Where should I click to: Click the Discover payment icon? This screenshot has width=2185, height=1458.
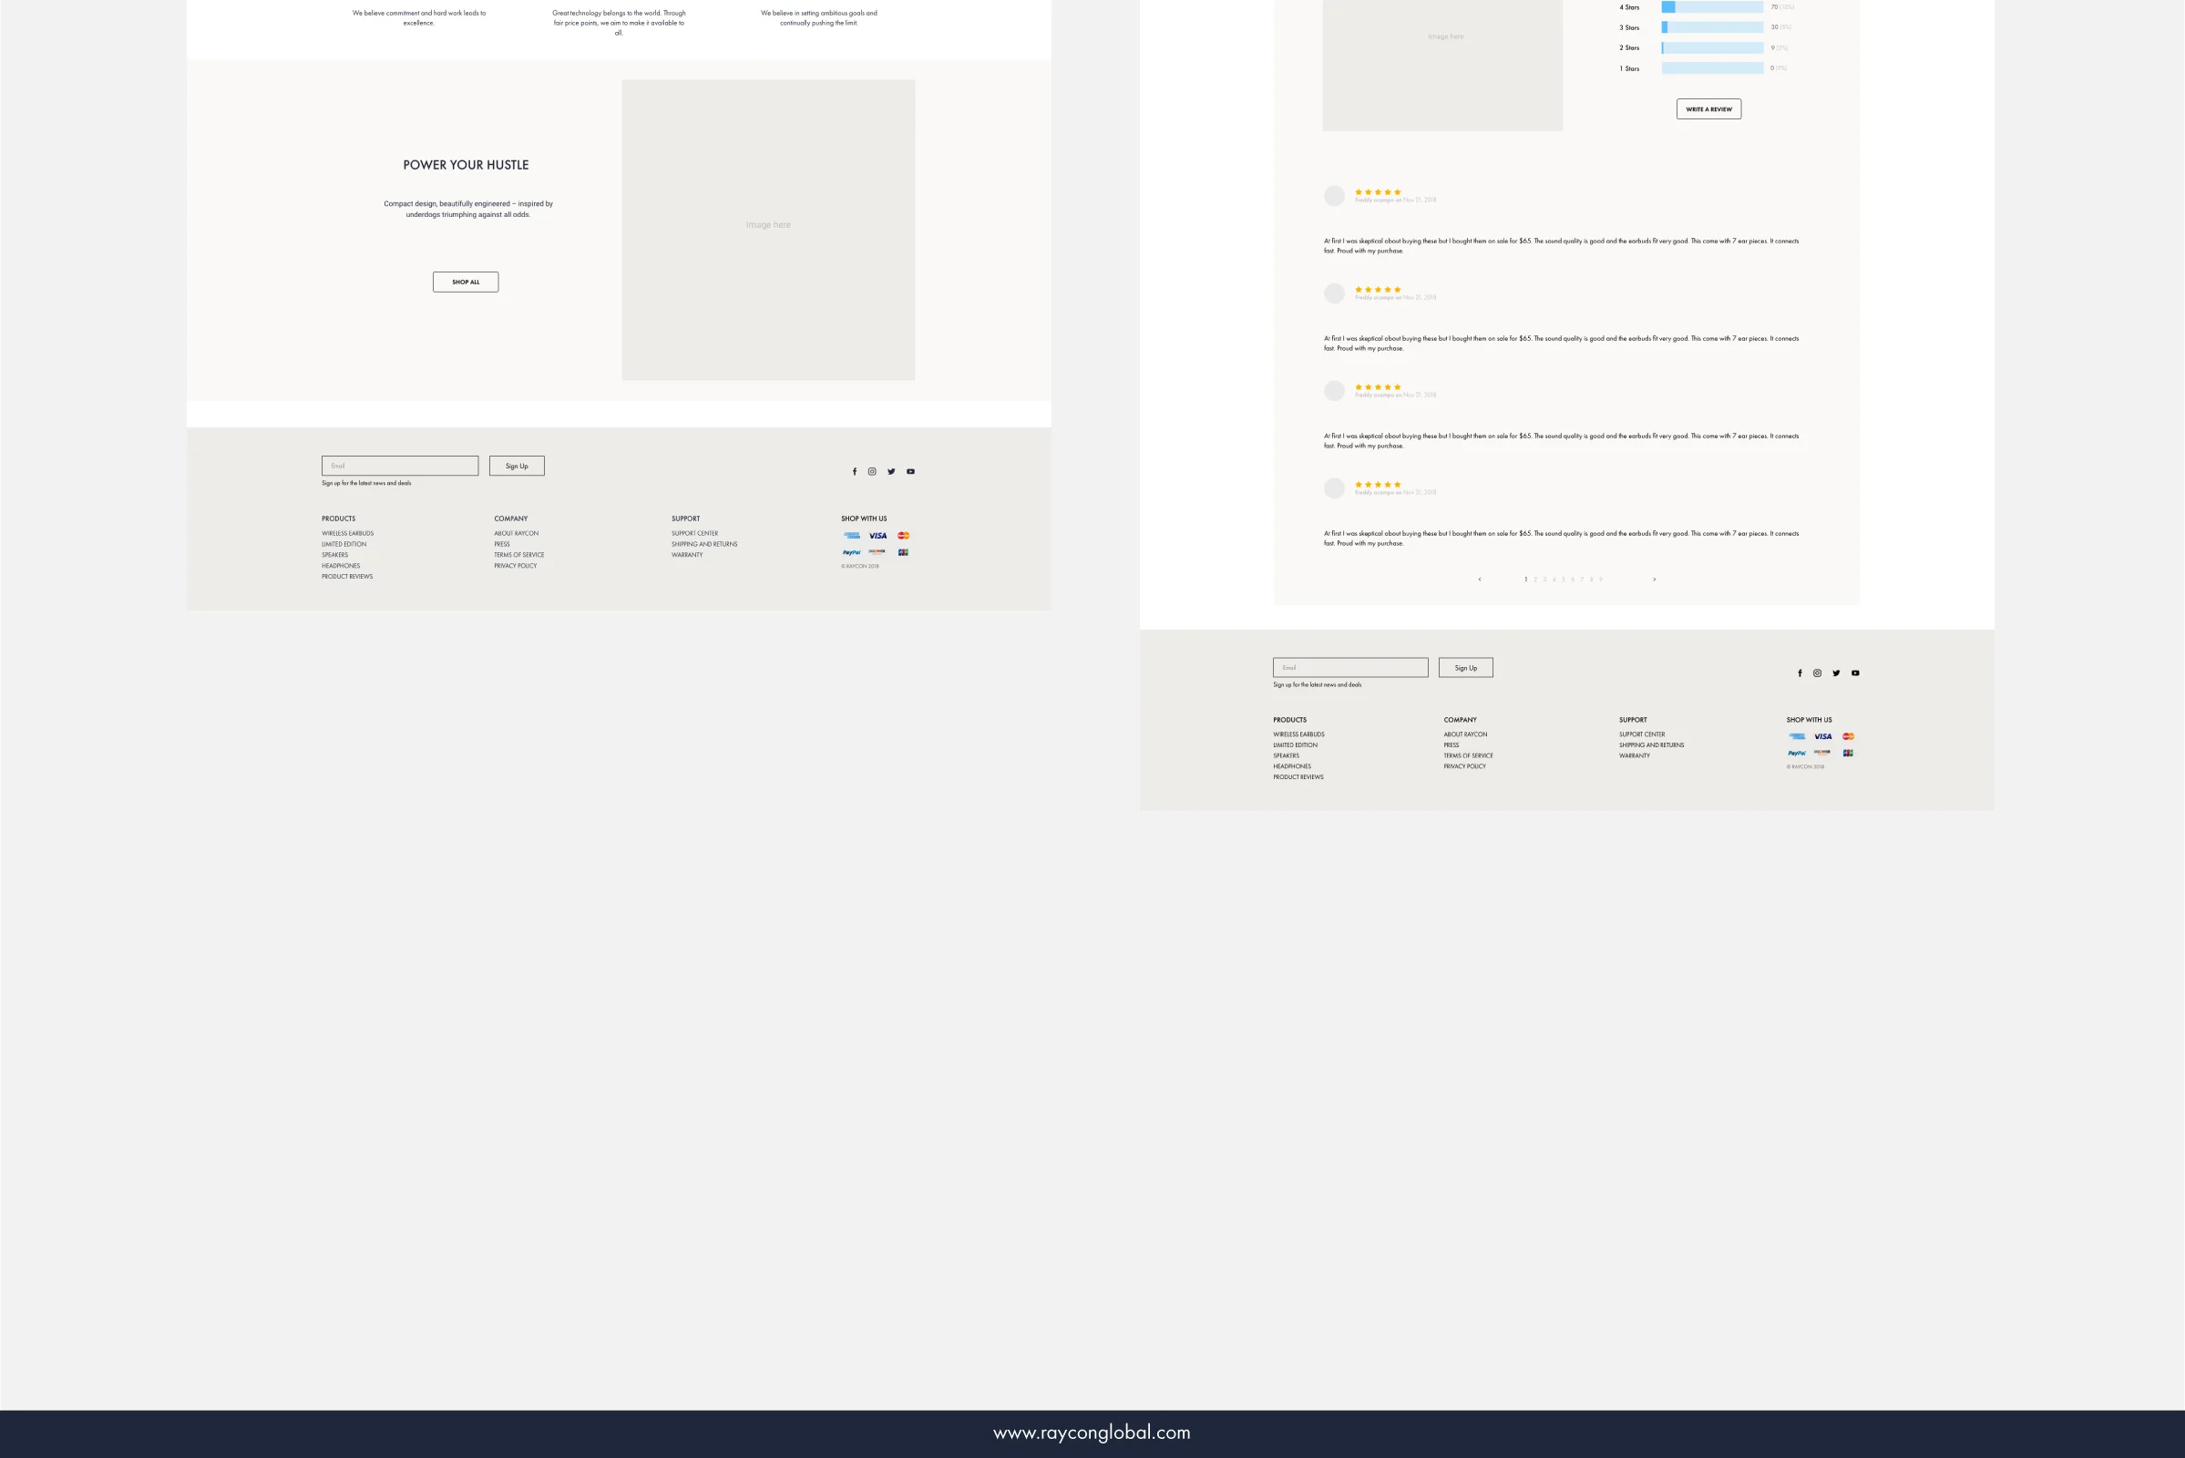tap(876, 551)
